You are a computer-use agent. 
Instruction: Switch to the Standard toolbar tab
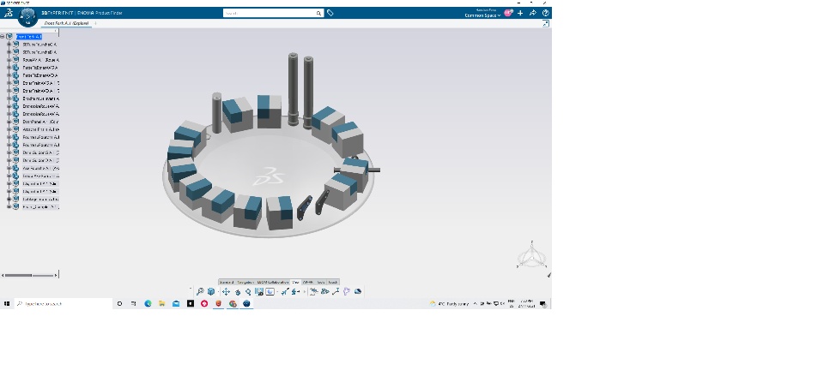pos(227,282)
